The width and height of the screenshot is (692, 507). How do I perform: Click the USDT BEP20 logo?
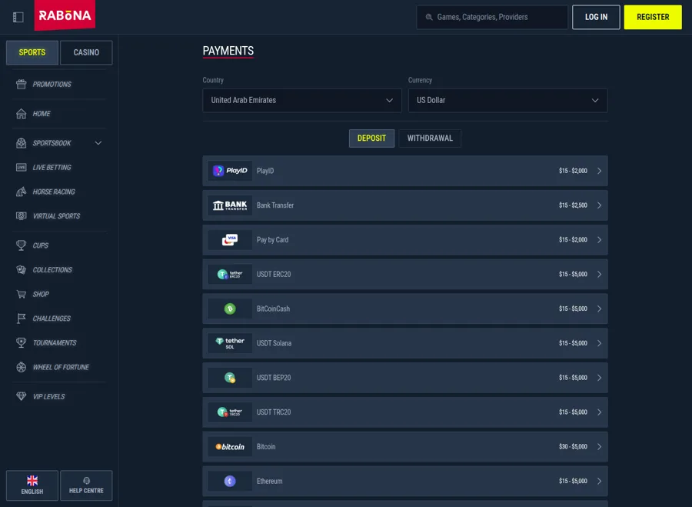click(230, 378)
